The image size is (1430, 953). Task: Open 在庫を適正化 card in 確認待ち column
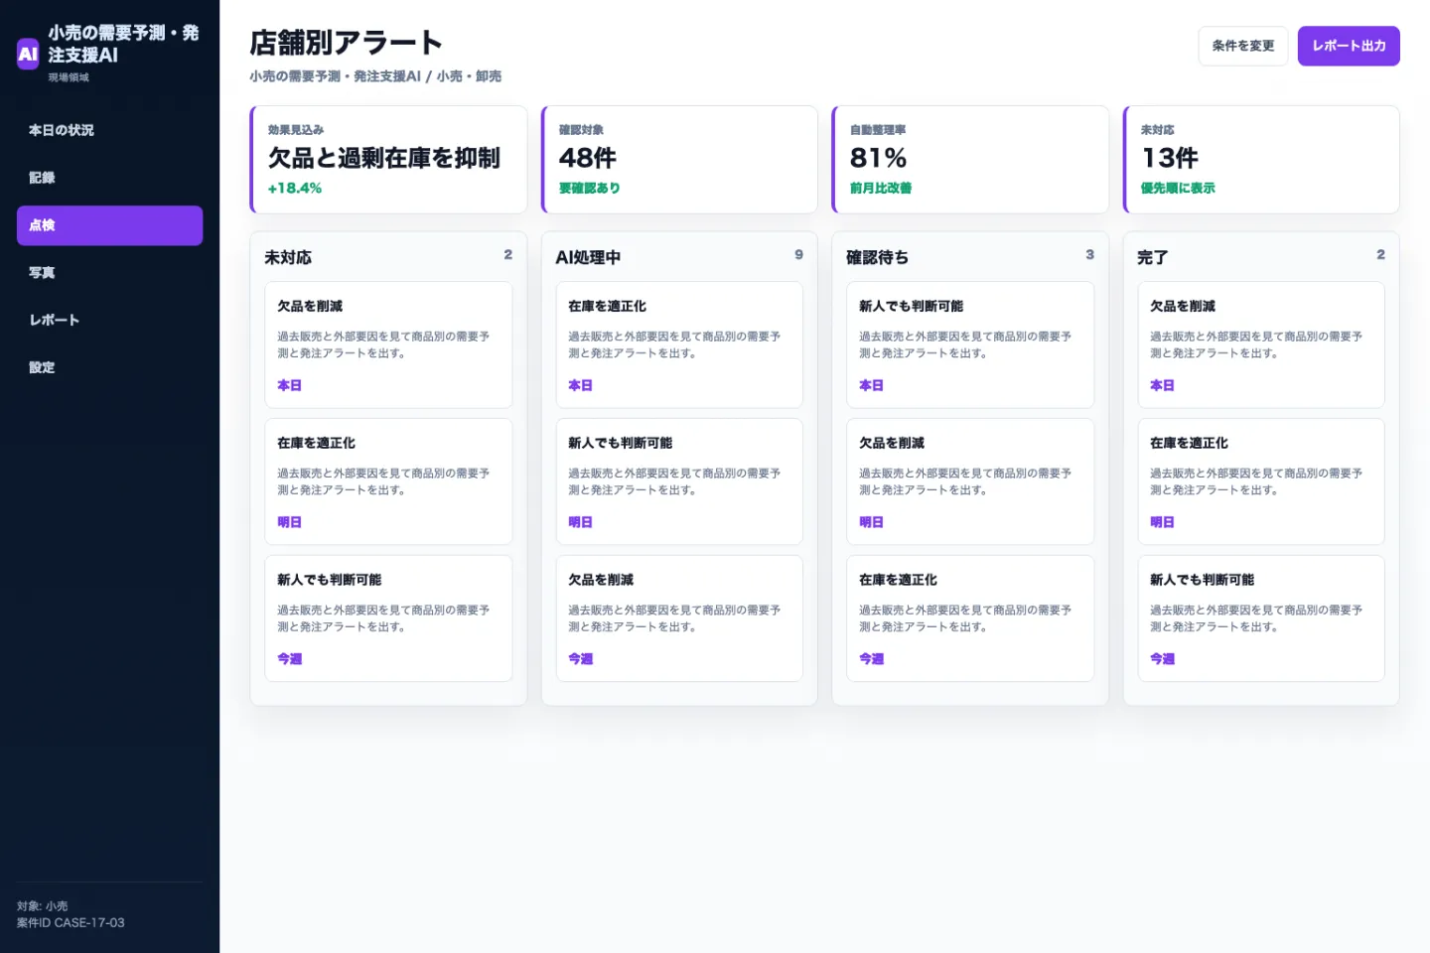pyautogui.click(x=970, y=618)
